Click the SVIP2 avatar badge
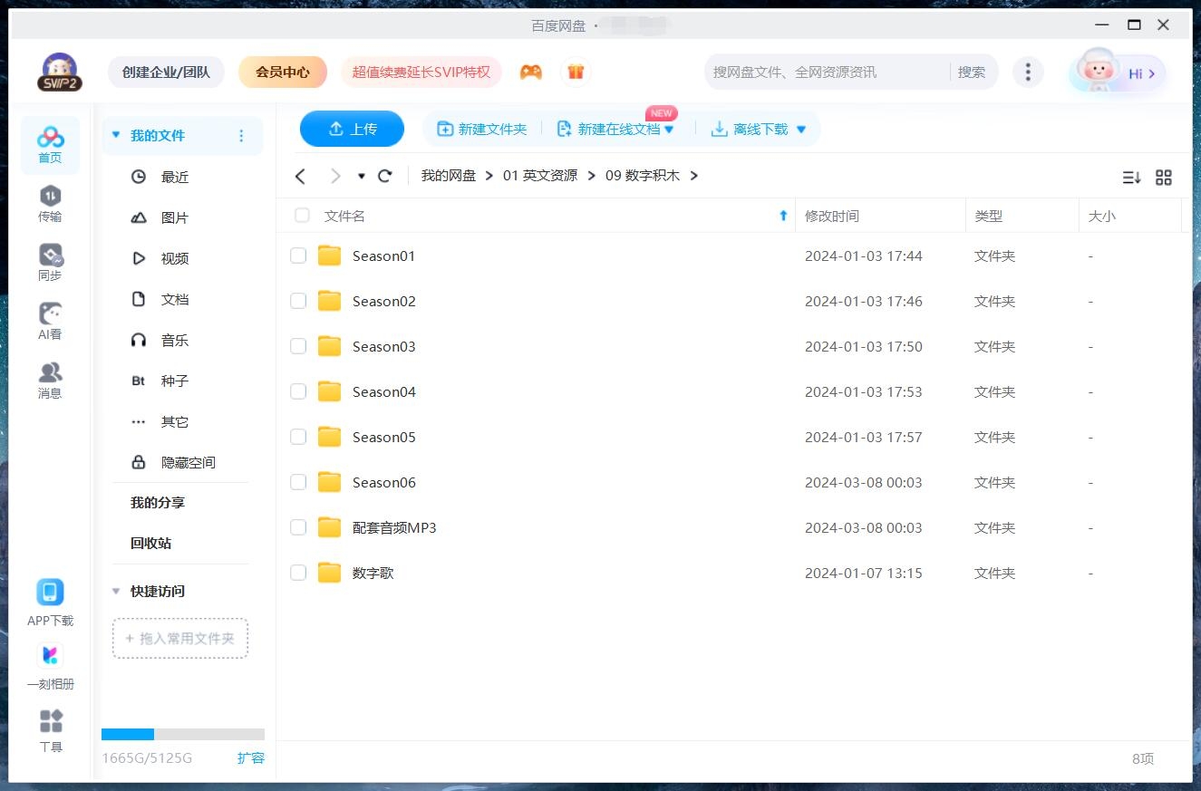Viewport: 1201px width, 791px height. point(60,72)
